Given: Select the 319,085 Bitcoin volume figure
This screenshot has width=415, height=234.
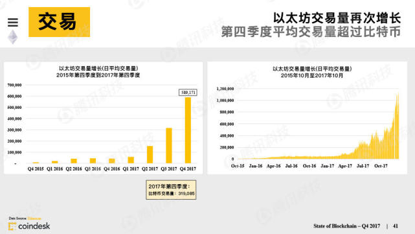Looking at the screenshot, I should click(186, 194).
